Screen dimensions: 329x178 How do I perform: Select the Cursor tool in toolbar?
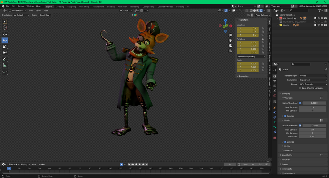point(5,28)
